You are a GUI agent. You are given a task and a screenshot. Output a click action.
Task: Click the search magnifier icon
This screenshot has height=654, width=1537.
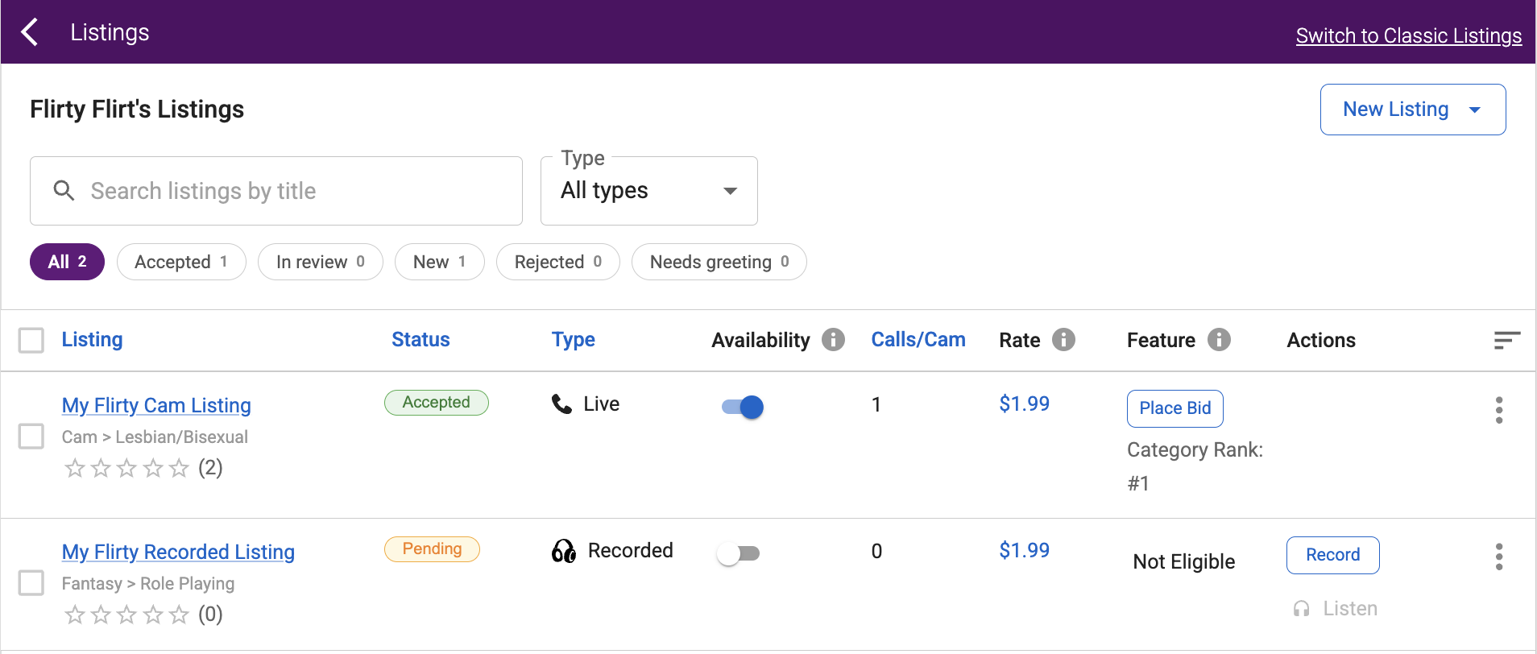pos(64,191)
